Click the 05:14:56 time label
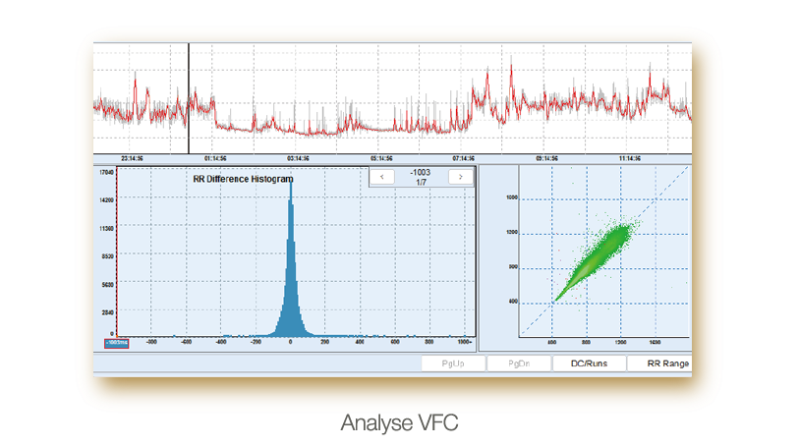The image size is (799, 446). [x=381, y=158]
